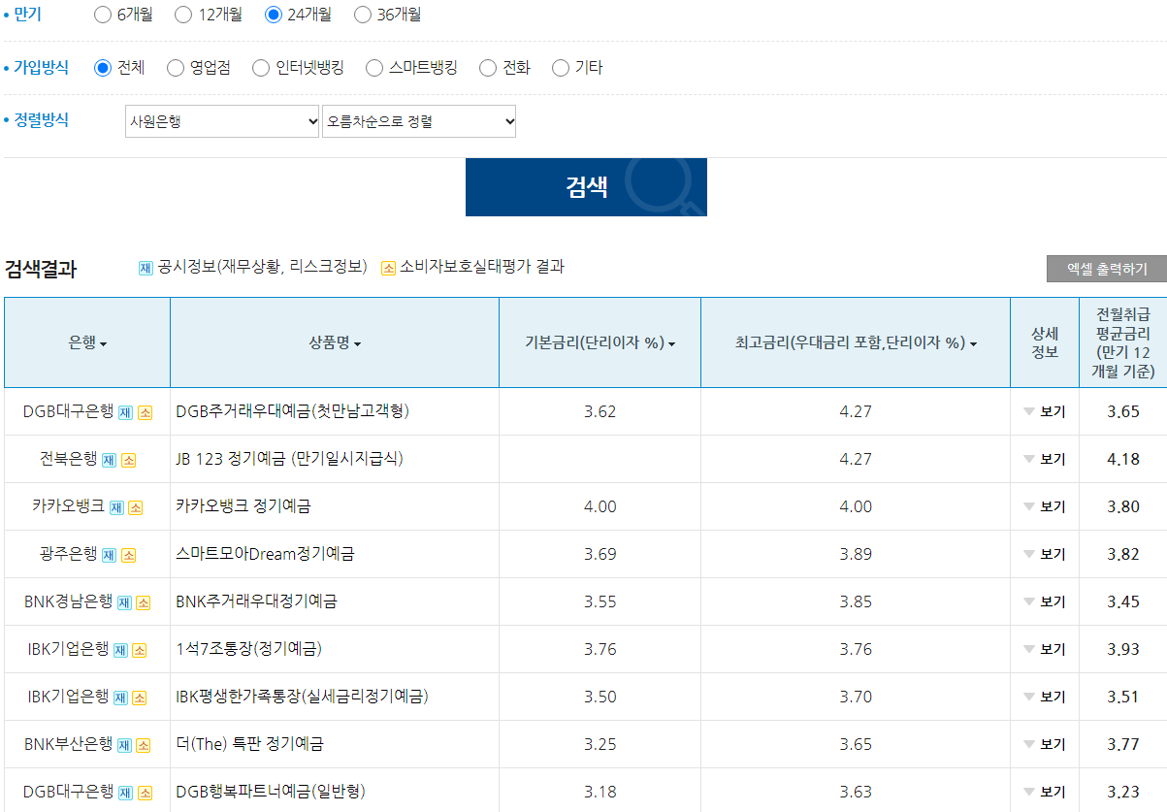Choose 스마트뱅킹 as subscription method
The width and height of the screenshot is (1167, 812).
pyautogui.click(x=374, y=68)
